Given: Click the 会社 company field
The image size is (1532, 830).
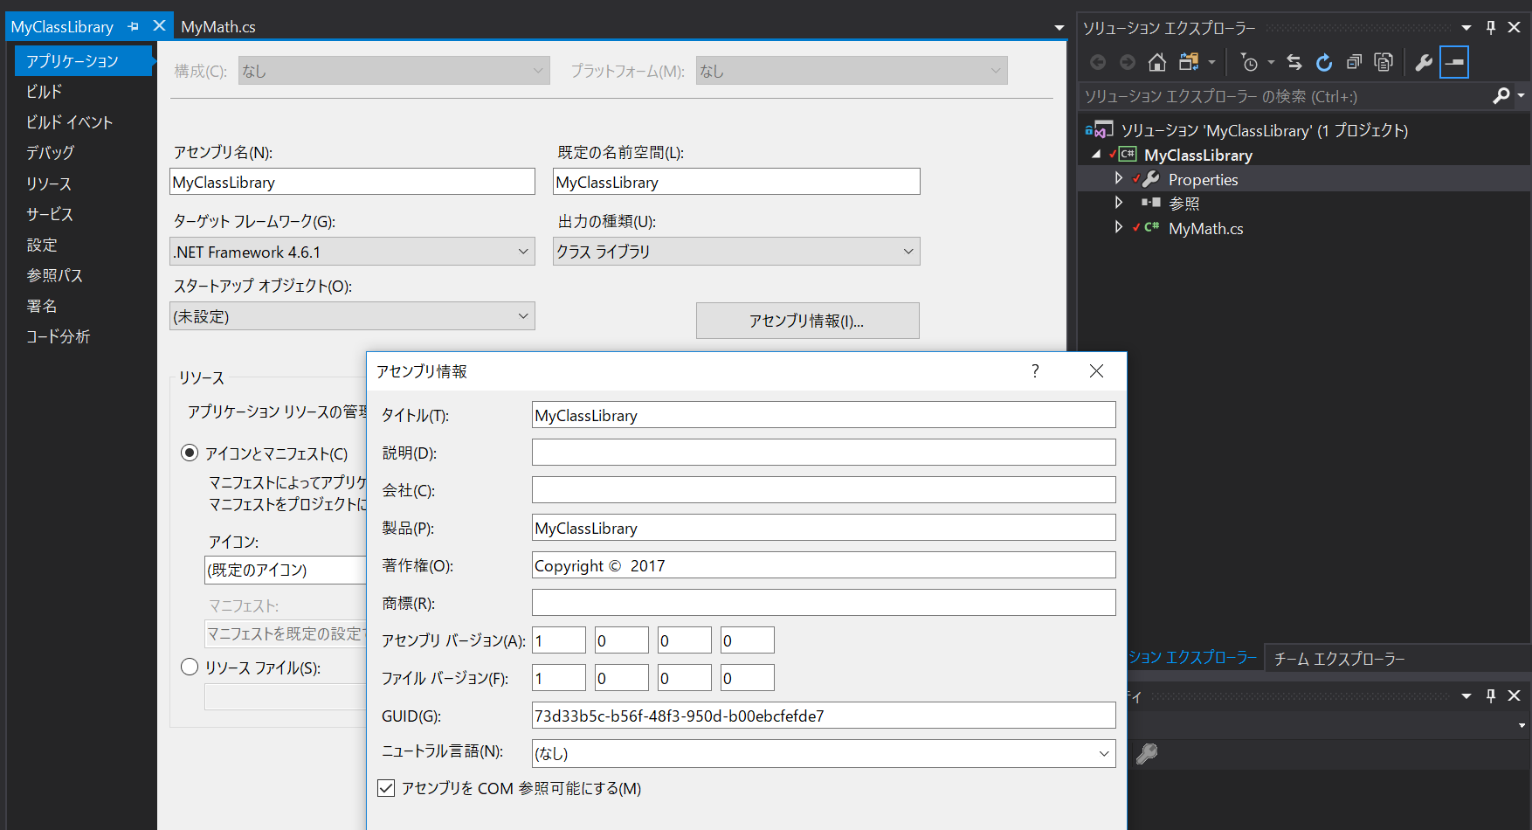Looking at the screenshot, I should point(824,490).
